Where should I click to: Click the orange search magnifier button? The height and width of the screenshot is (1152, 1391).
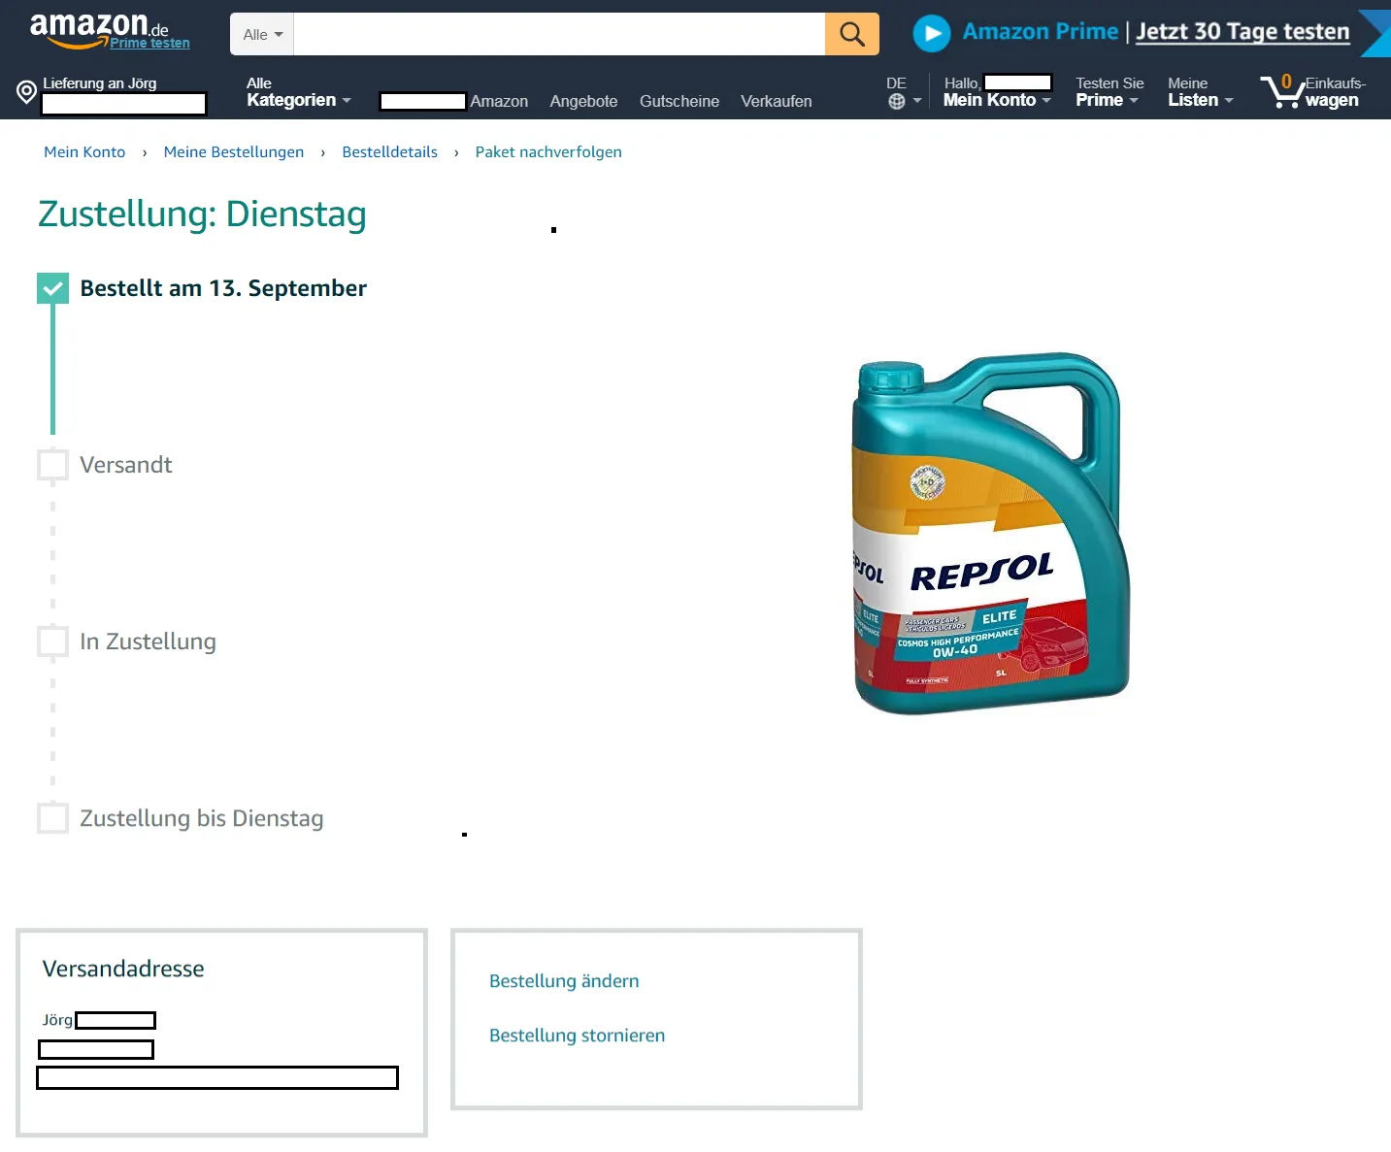[851, 34]
